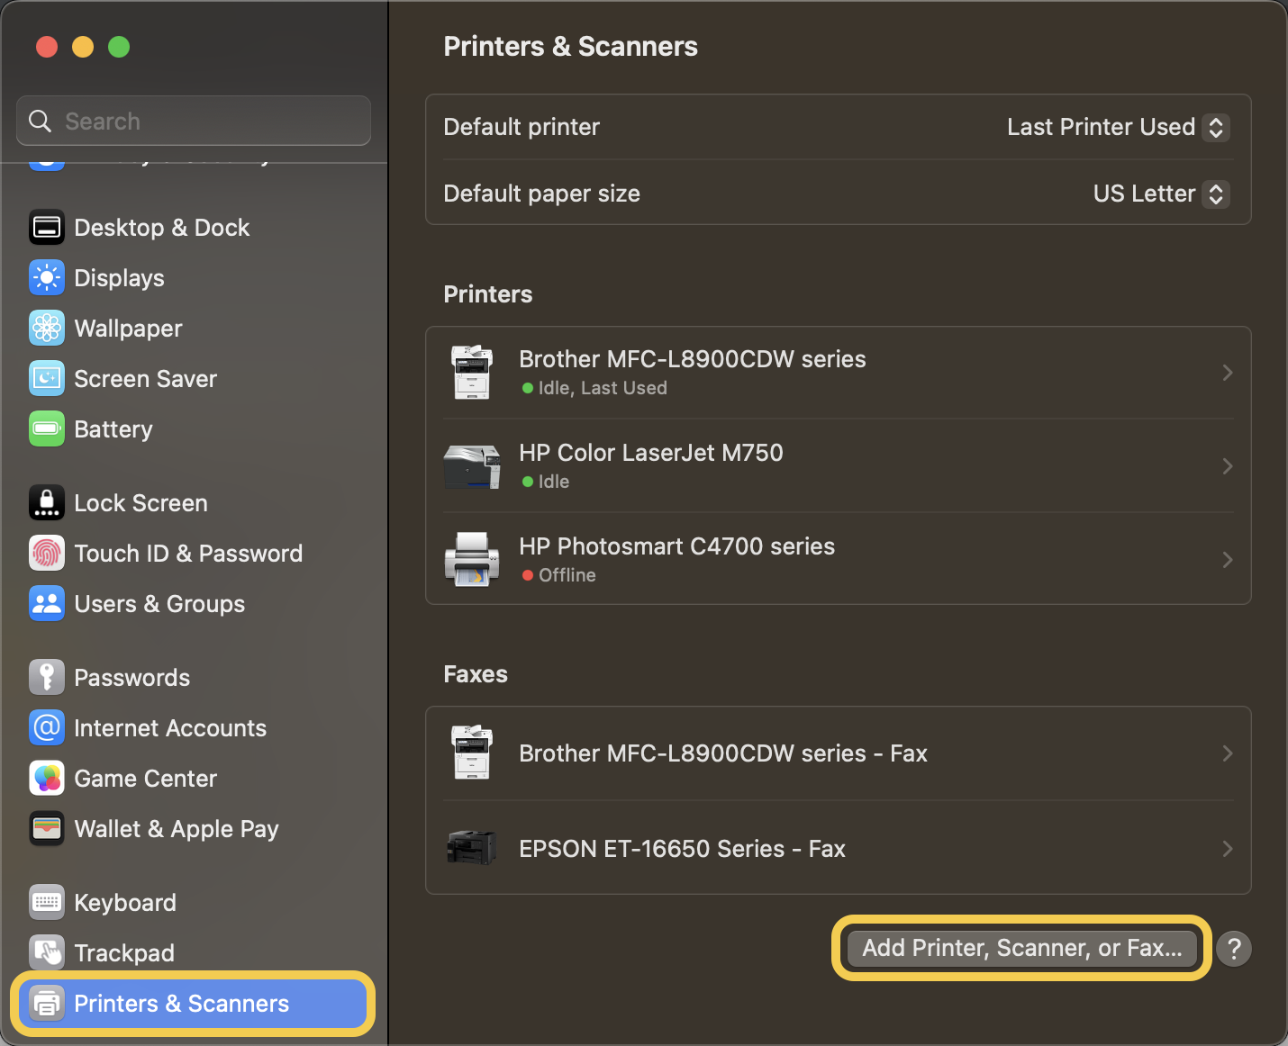Click the 'US Letter' value text
The height and width of the screenshot is (1046, 1288).
tap(1144, 194)
